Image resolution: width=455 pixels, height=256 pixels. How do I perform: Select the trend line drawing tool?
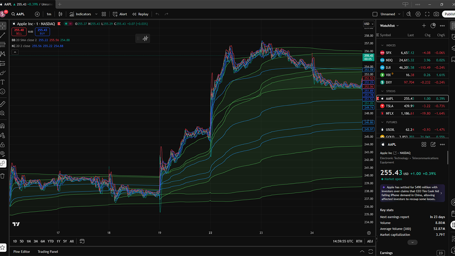(x=2, y=35)
